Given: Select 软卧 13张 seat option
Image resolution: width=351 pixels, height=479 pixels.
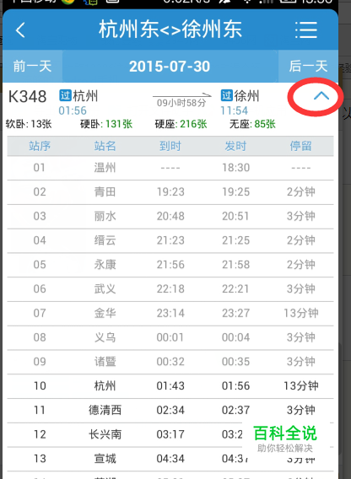Looking at the screenshot, I should coord(29,124).
